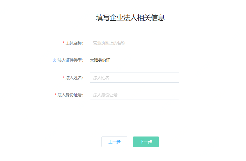Click the 法人姓名 field label

tap(74, 78)
